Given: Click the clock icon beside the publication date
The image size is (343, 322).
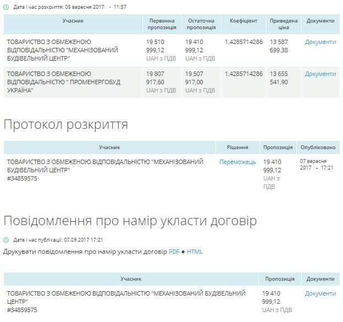Looking at the screenshot, I should pyautogui.click(x=6, y=240).
